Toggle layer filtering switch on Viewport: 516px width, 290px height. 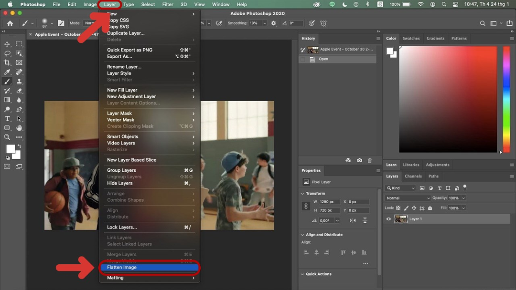[x=464, y=187]
